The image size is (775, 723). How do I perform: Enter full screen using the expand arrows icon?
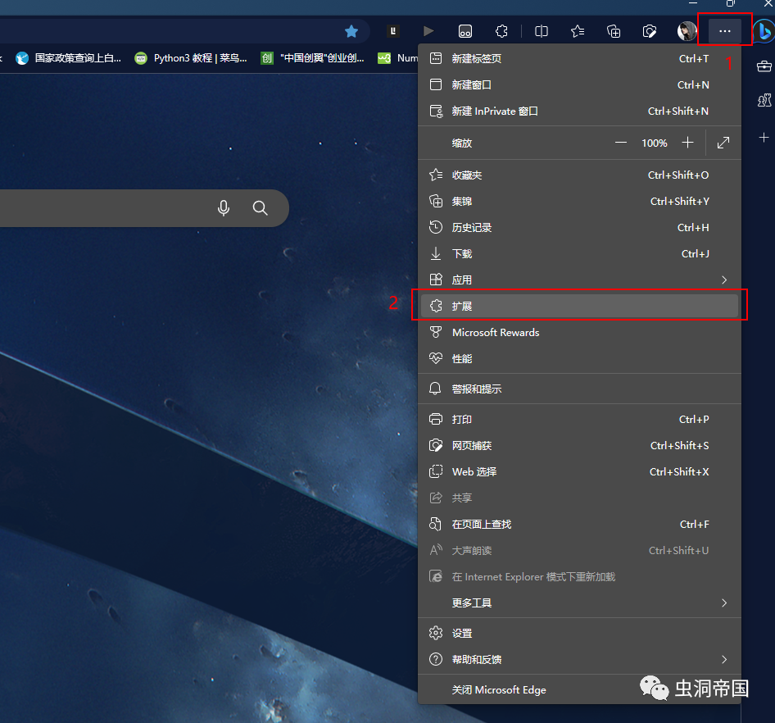(x=723, y=143)
